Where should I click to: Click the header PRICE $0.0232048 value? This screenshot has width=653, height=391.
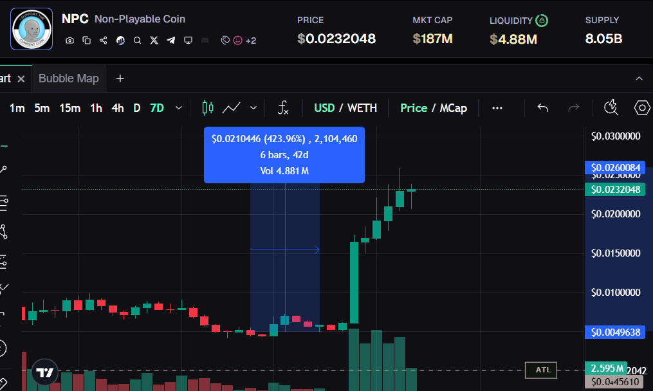pyautogui.click(x=336, y=39)
